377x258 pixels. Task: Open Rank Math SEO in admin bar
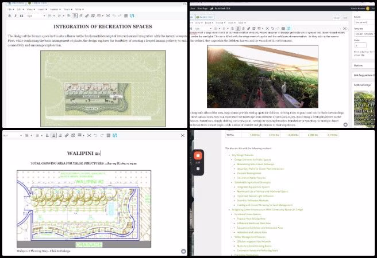point(220,9)
